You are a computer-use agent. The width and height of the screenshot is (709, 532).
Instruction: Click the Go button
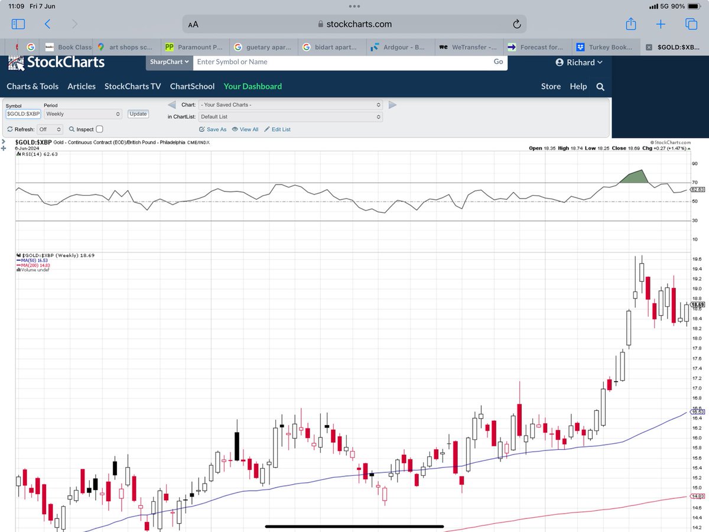(x=498, y=61)
